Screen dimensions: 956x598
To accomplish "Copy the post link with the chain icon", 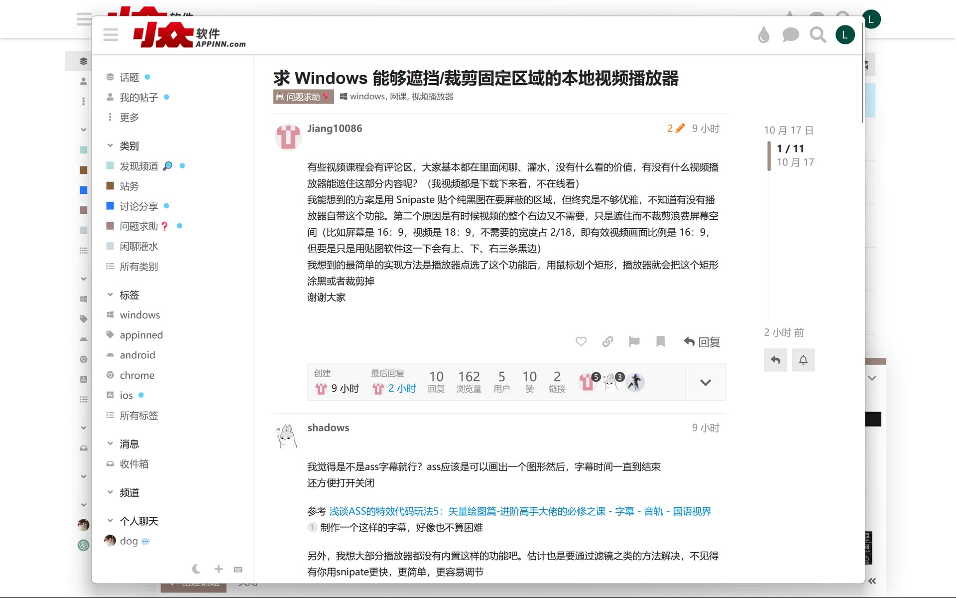I will point(607,342).
